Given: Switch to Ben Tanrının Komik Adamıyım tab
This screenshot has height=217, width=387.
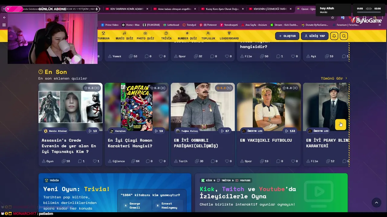Looking at the screenshot, I should 126,9.
